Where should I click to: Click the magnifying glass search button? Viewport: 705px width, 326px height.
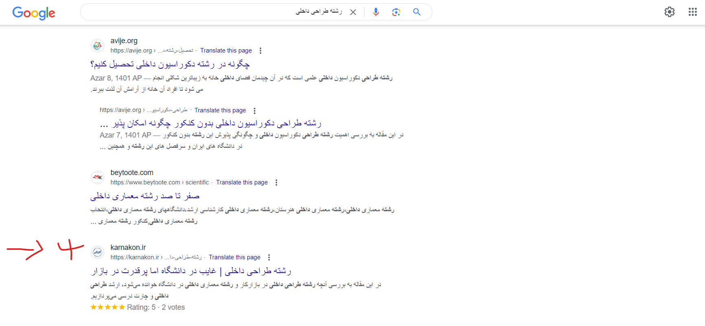point(417,12)
